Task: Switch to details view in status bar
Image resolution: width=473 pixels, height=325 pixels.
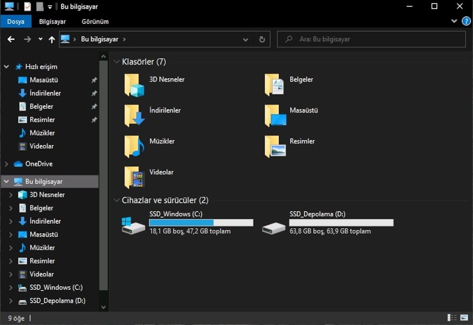Action: pos(452,318)
